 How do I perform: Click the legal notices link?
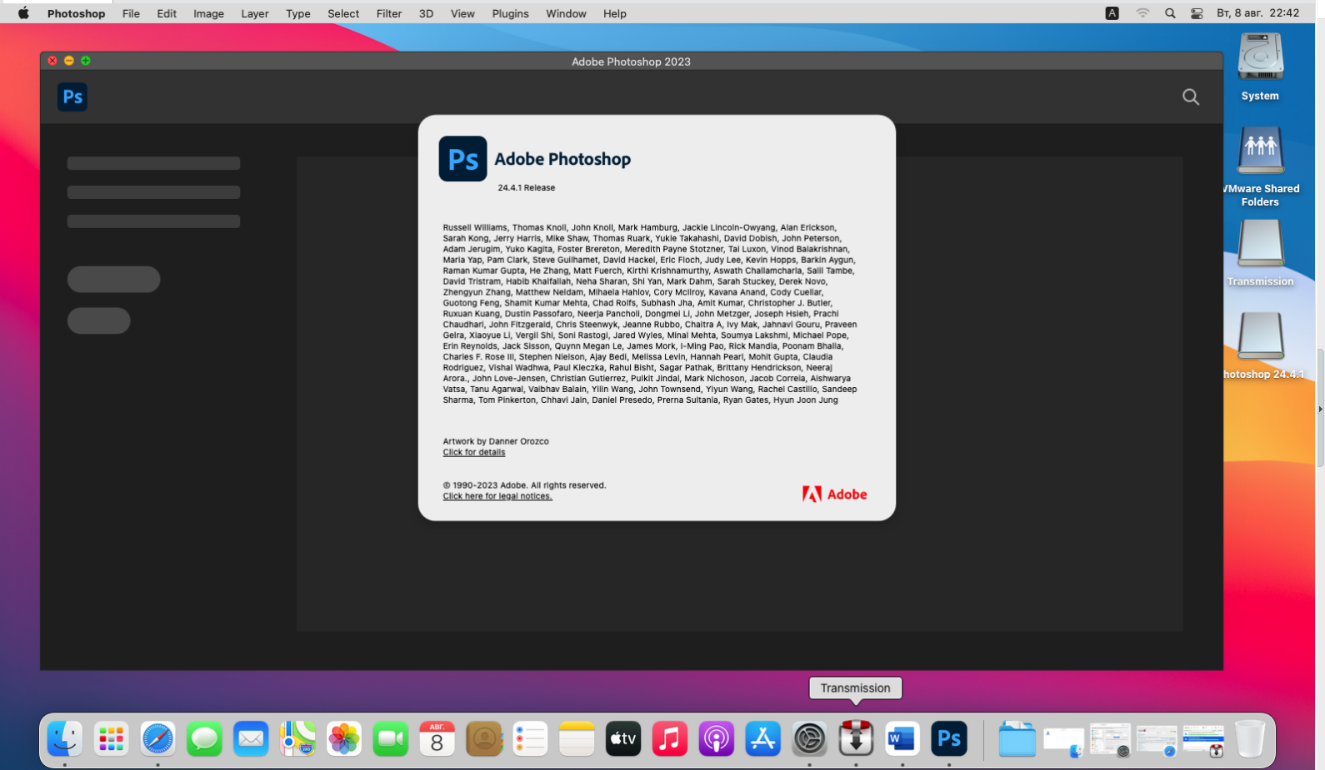497,496
